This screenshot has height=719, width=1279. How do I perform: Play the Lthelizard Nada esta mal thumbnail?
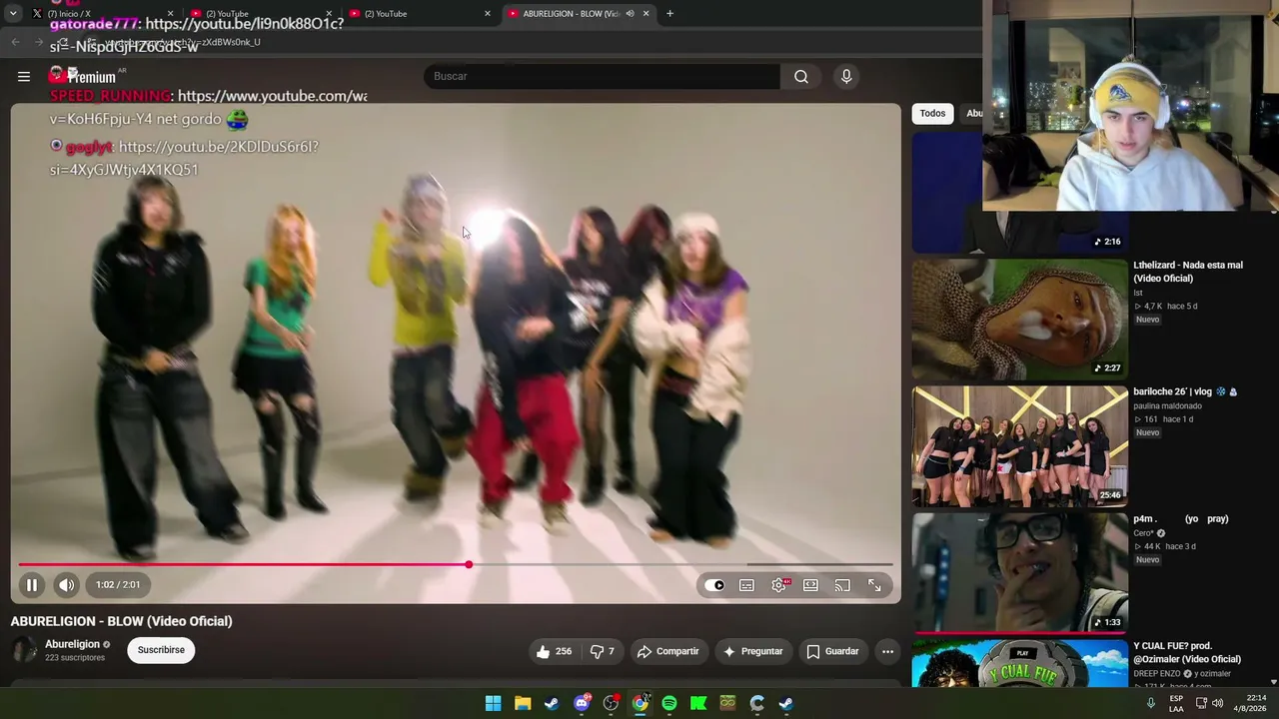tap(1019, 320)
